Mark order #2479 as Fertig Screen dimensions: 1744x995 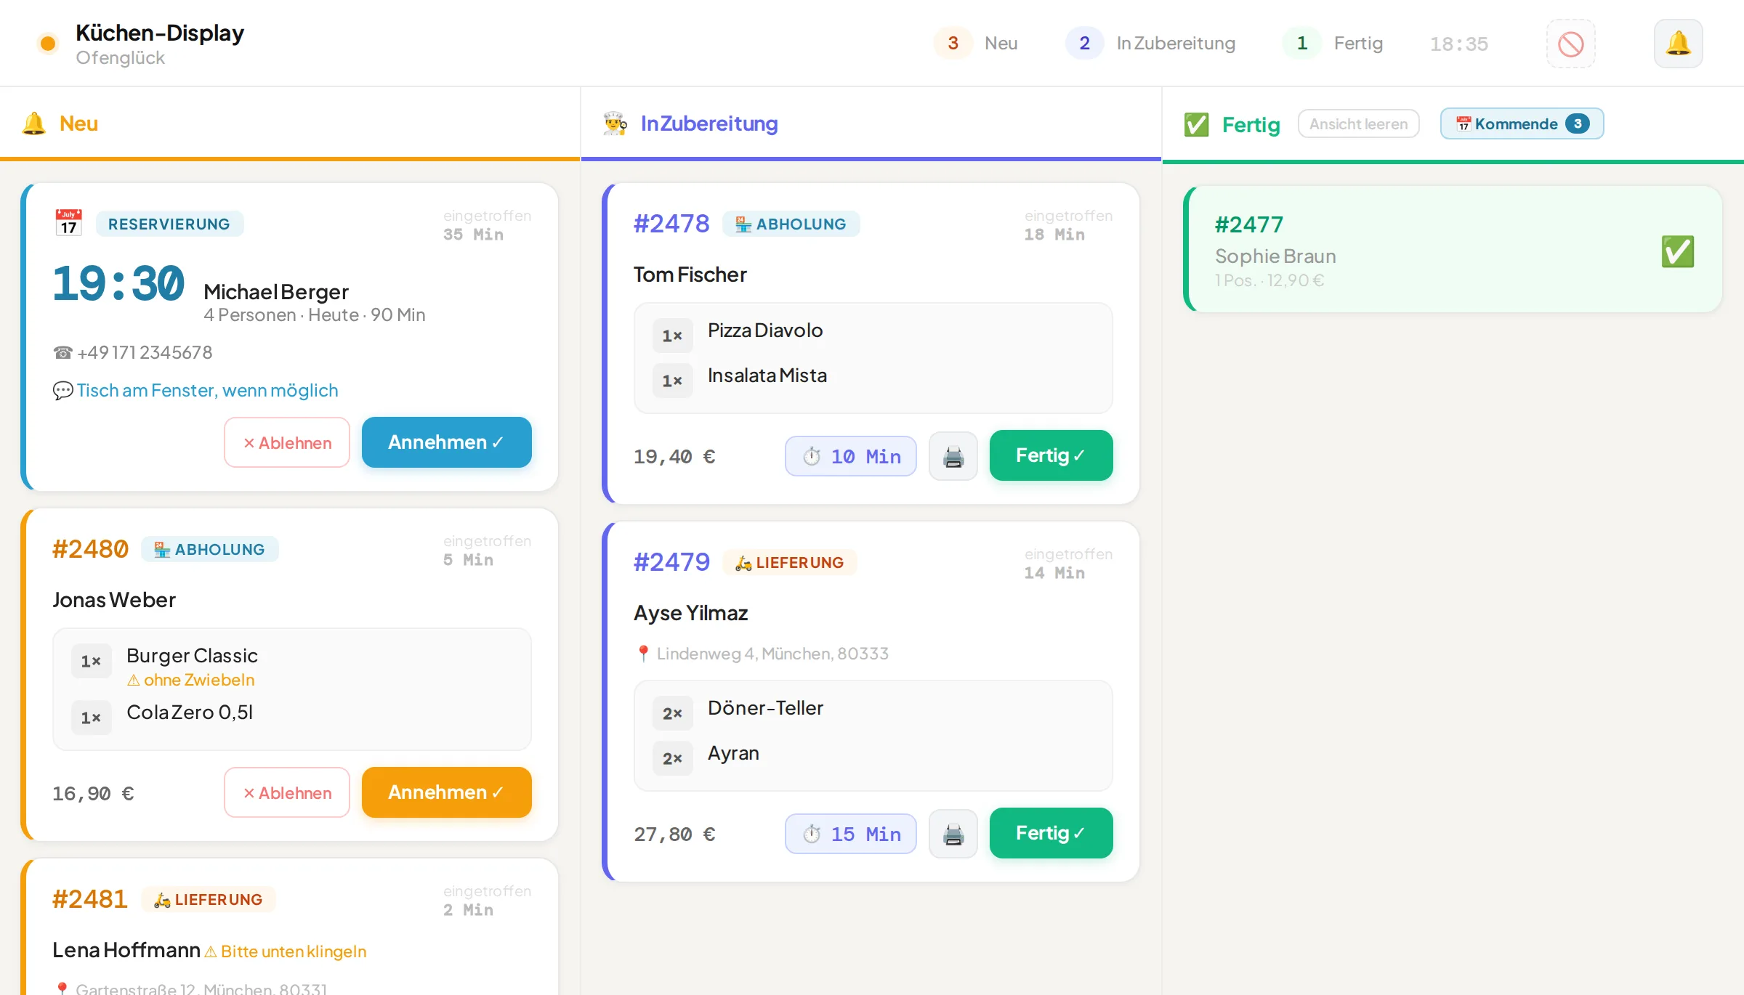[x=1051, y=833]
